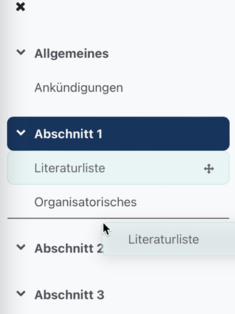Toggle the Abschnitt 2 chevron
This screenshot has width=235, height=314.
(x=21, y=247)
